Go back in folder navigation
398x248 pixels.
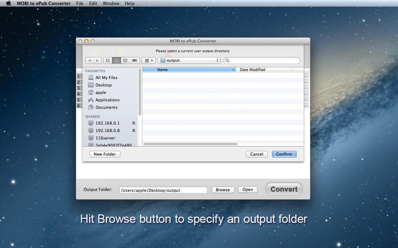click(90, 61)
